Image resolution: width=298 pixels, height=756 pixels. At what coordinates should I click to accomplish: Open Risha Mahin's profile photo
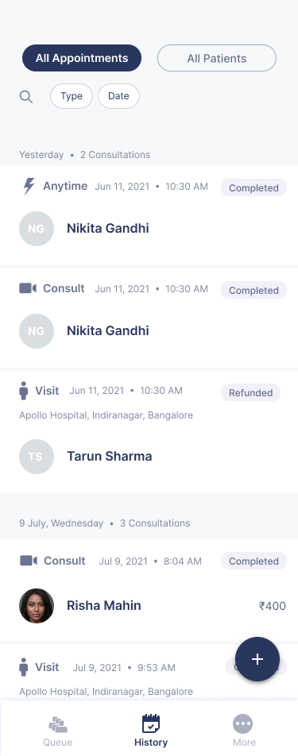(37, 606)
